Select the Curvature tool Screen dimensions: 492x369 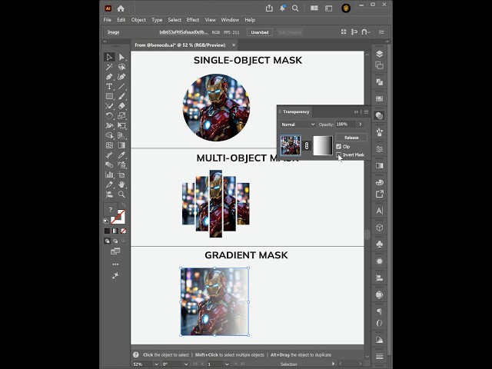121,77
